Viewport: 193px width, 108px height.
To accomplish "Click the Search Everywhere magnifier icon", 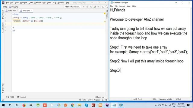I will pos(106,7).
